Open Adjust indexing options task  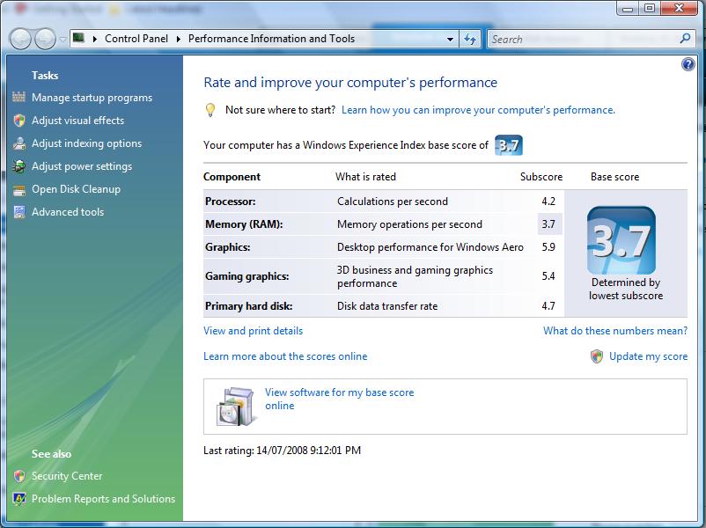coord(86,143)
